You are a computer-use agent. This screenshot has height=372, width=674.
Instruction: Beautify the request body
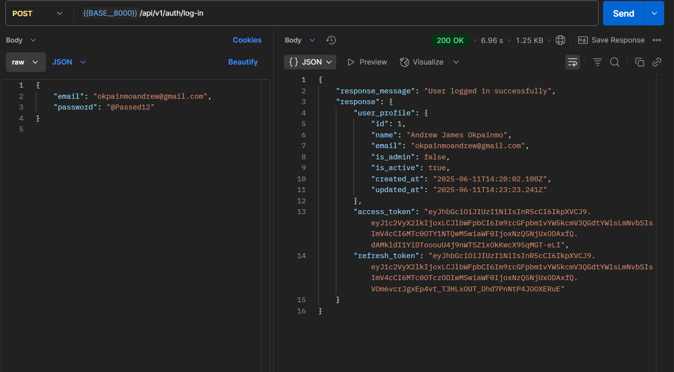[243, 62]
